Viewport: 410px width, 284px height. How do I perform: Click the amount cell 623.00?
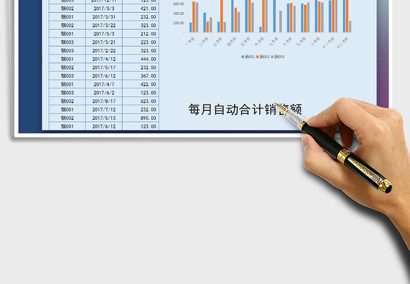click(x=140, y=101)
